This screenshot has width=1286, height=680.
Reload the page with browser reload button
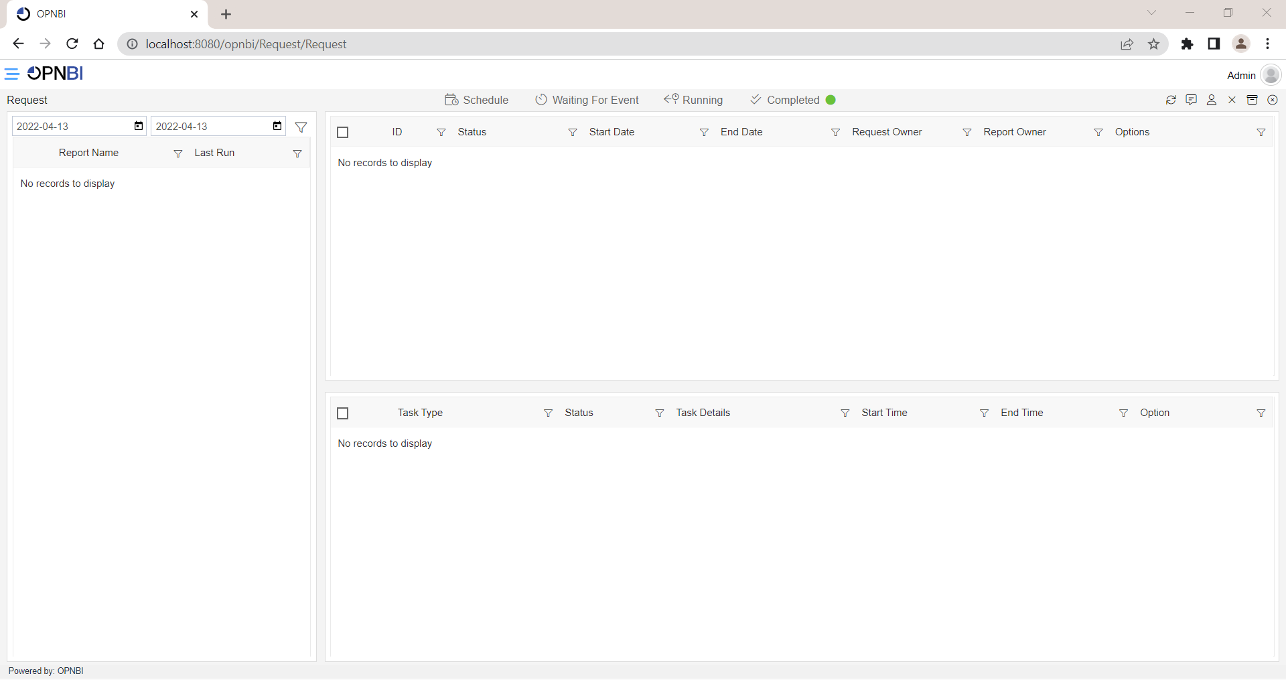point(72,44)
